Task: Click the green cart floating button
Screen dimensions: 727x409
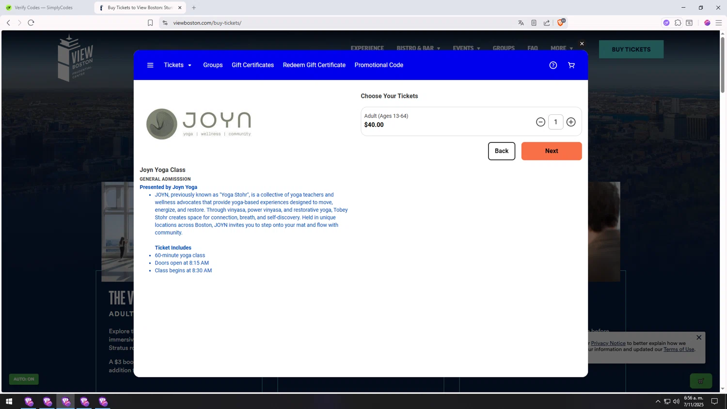Action: (x=701, y=381)
